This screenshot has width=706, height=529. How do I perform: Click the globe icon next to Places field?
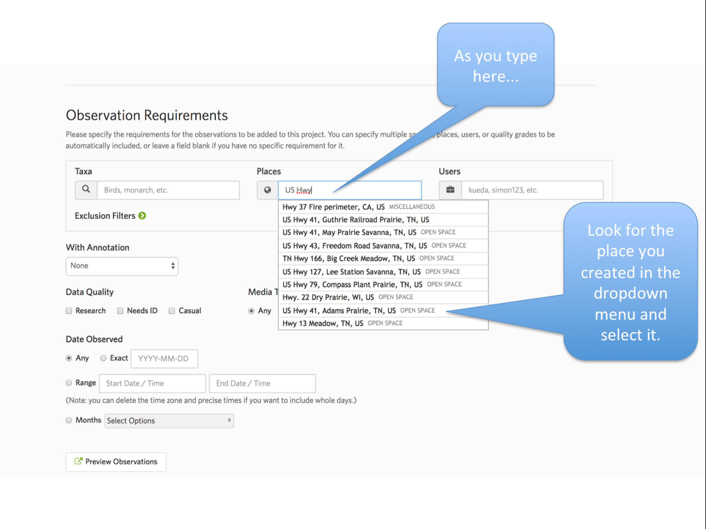[267, 190]
